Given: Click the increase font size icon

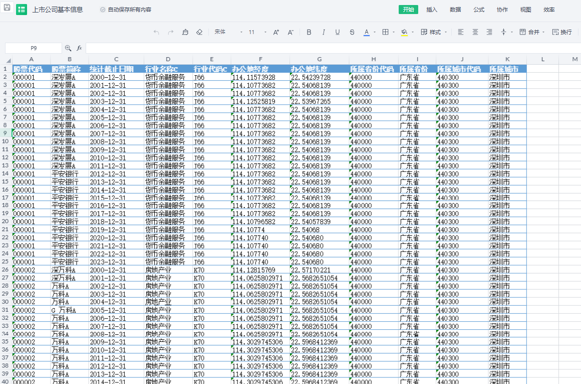Looking at the screenshot, I should tap(275, 32).
